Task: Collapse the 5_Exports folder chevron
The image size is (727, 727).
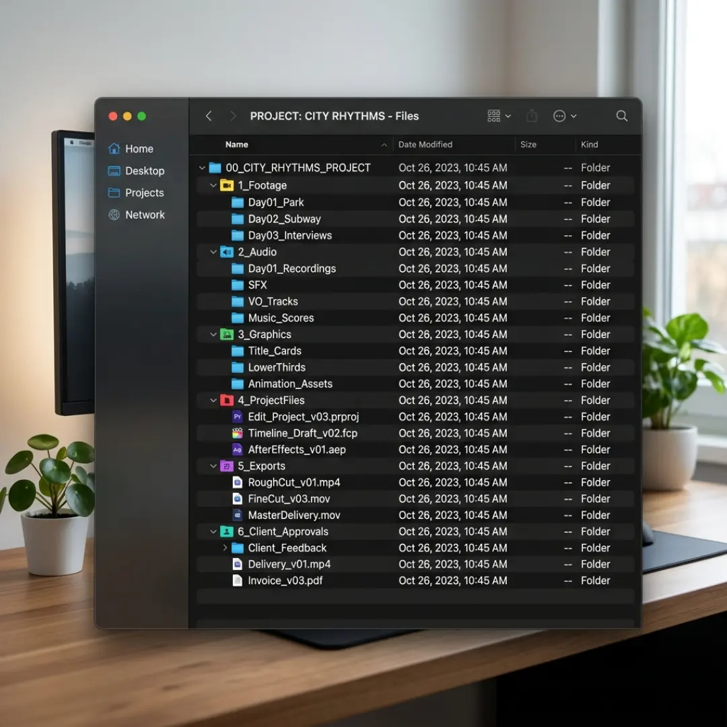Action: tap(213, 466)
